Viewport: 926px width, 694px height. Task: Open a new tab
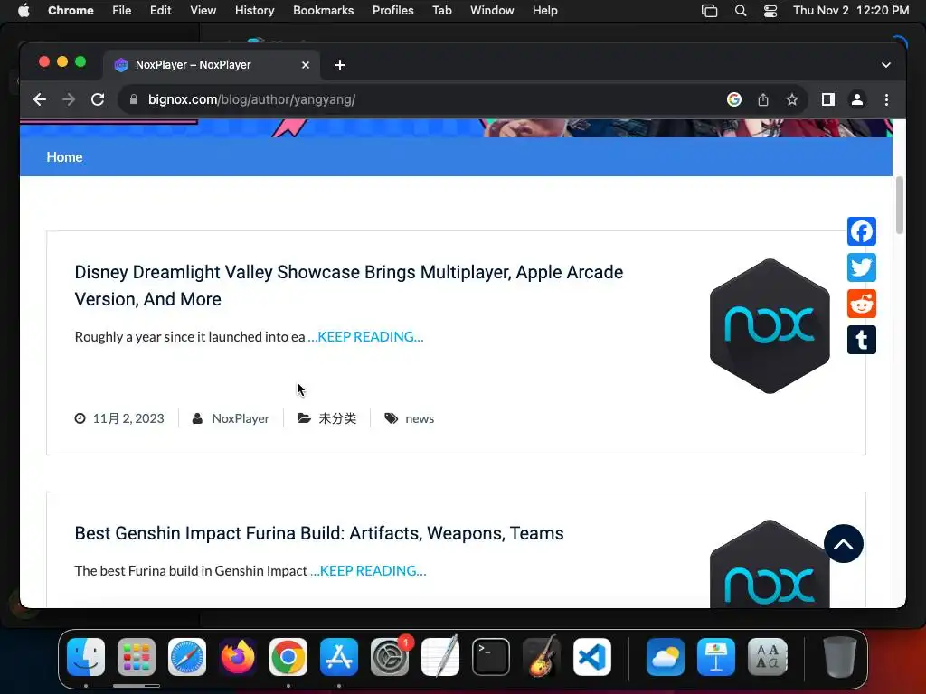(340, 65)
